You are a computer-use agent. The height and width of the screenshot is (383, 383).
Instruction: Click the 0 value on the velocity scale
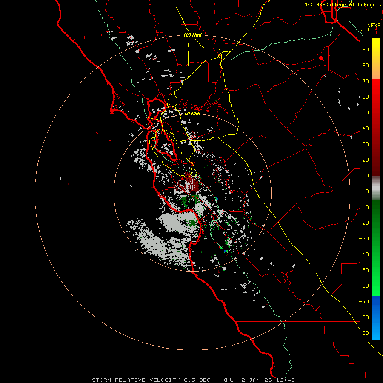tap(367, 191)
